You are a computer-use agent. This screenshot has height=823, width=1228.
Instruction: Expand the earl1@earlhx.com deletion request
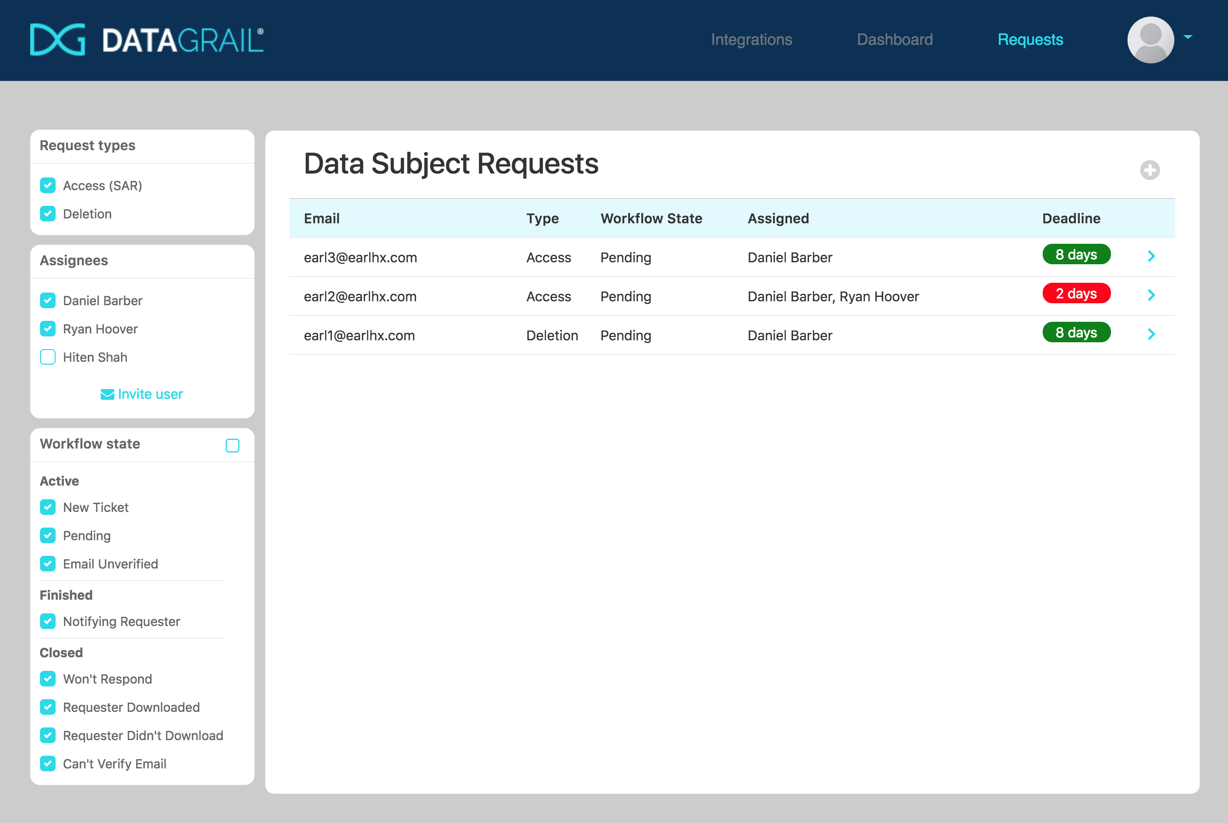(1151, 334)
